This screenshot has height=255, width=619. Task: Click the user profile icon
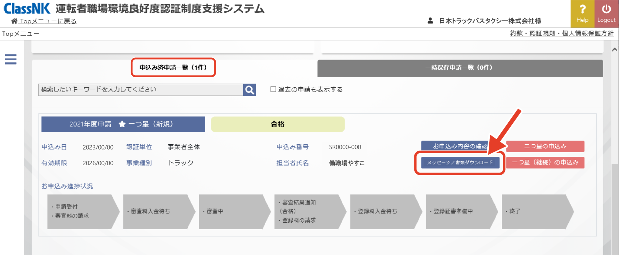point(430,21)
